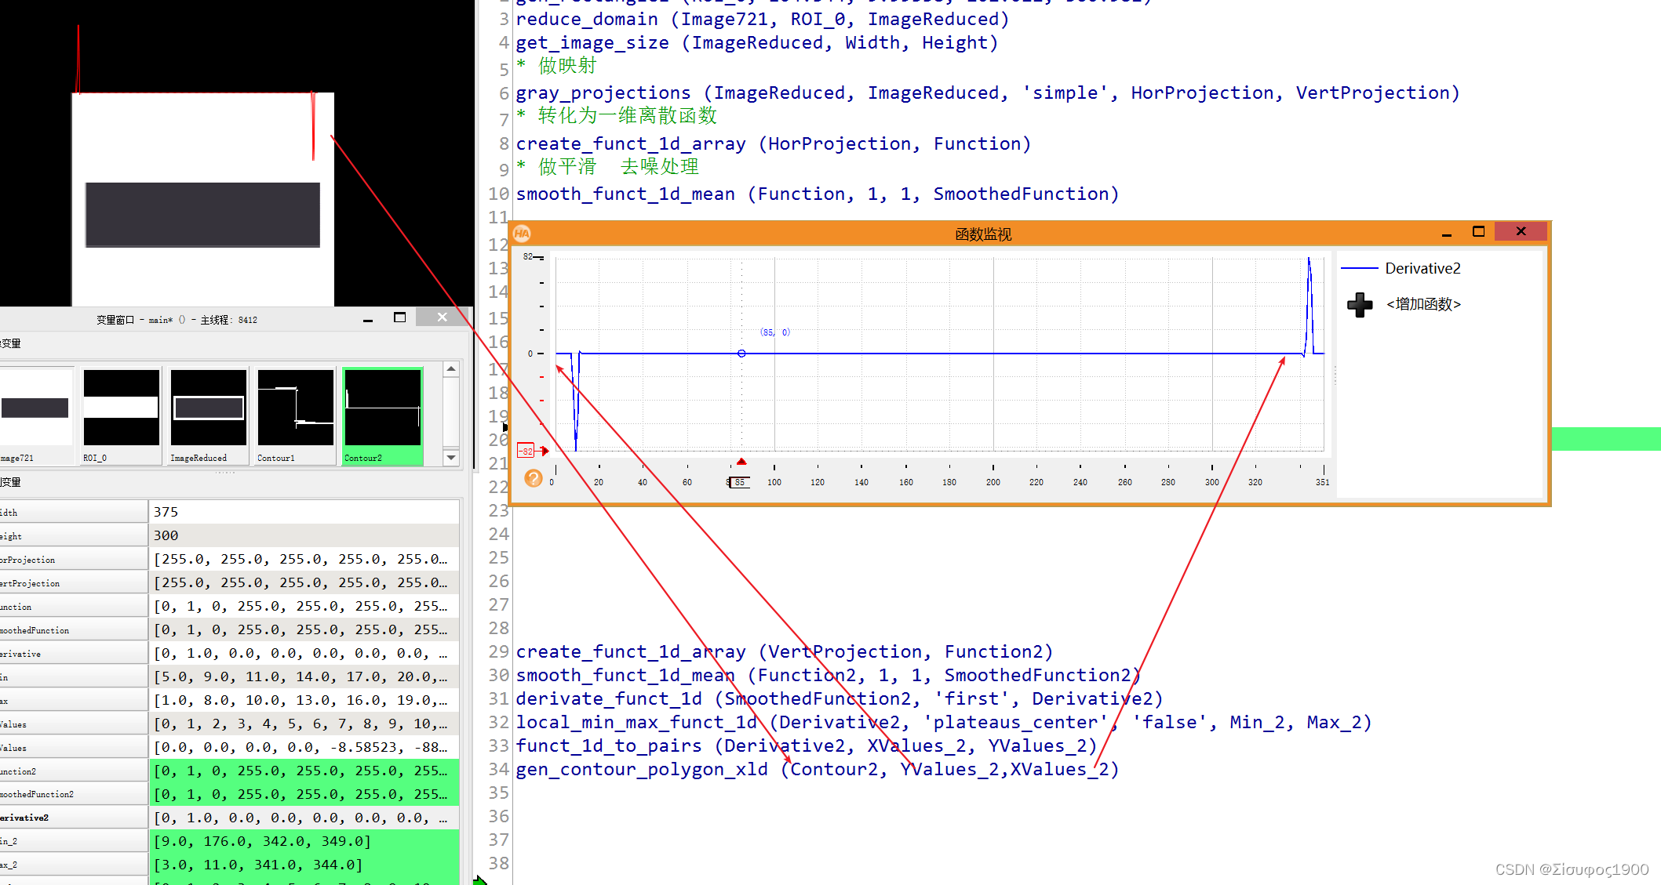Click the red triangle x-position marker
Screen dimensions: 1661x885
[x=741, y=462]
